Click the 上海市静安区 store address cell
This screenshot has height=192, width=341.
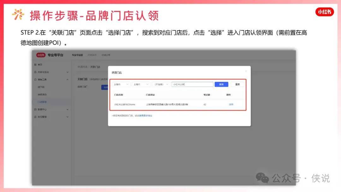(167, 105)
